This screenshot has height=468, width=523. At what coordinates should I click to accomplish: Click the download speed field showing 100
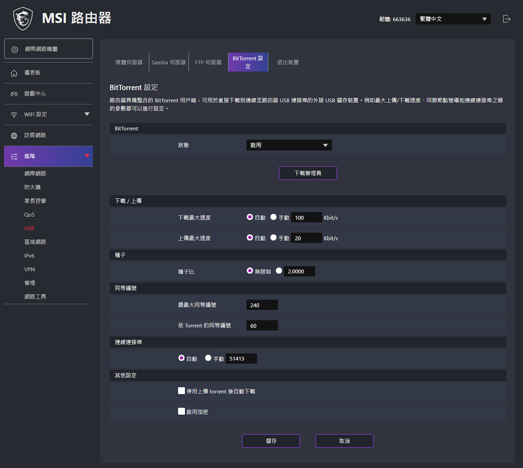(306, 218)
